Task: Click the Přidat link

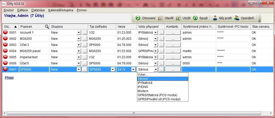Action: pos(9,77)
